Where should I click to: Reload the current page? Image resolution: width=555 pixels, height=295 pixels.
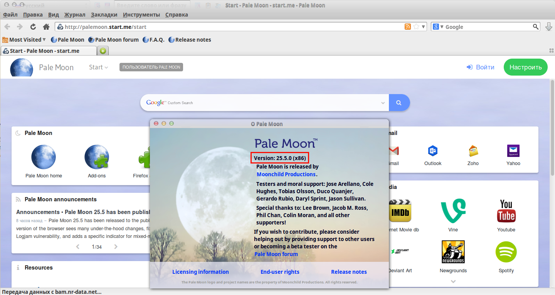click(33, 27)
